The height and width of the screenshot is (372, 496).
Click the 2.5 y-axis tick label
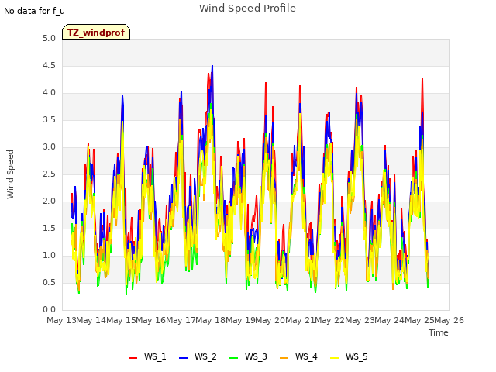pyautogui.click(x=50, y=174)
